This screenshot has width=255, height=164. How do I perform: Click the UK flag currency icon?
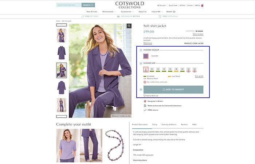click(202, 5)
